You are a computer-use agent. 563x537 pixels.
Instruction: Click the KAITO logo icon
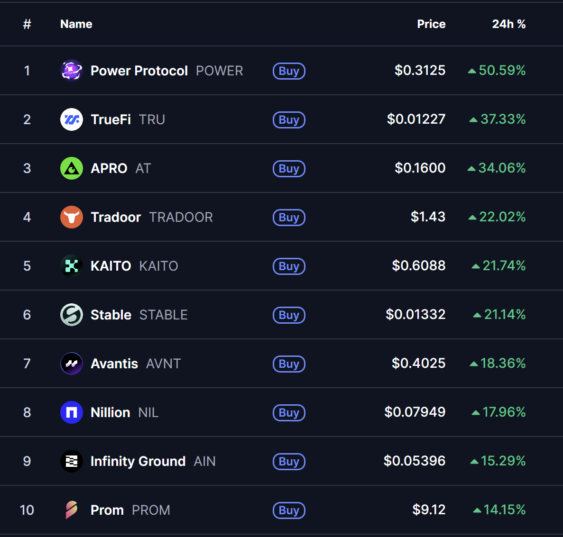pos(72,266)
